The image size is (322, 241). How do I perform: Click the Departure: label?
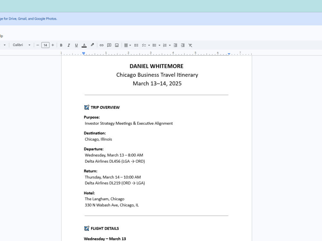click(94, 149)
